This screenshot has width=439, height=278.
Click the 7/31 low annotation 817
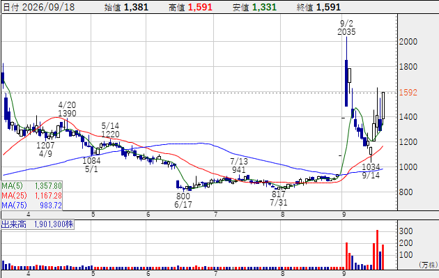point(279,194)
